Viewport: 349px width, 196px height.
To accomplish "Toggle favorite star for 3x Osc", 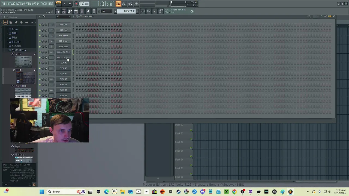I will 35,54.
